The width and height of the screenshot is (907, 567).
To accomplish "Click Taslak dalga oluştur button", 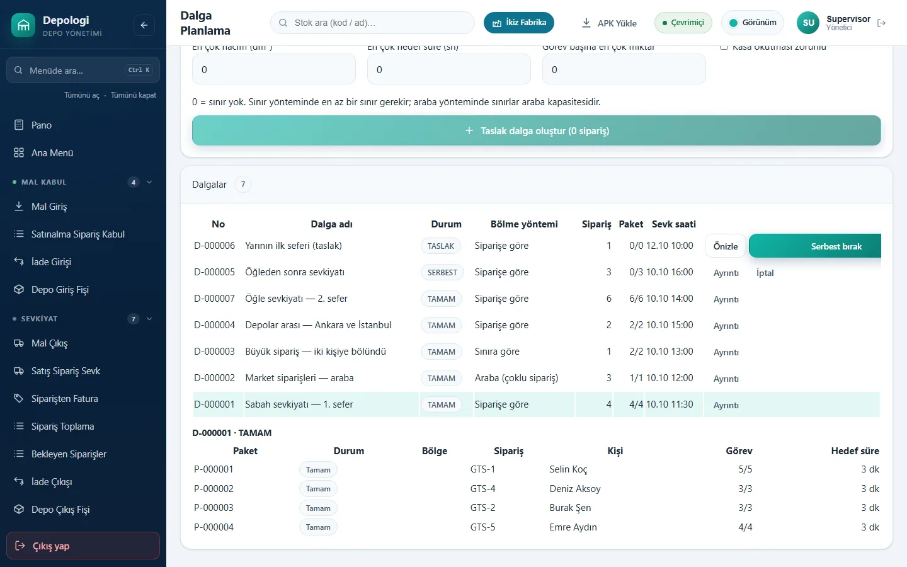I will [x=537, y=130].
